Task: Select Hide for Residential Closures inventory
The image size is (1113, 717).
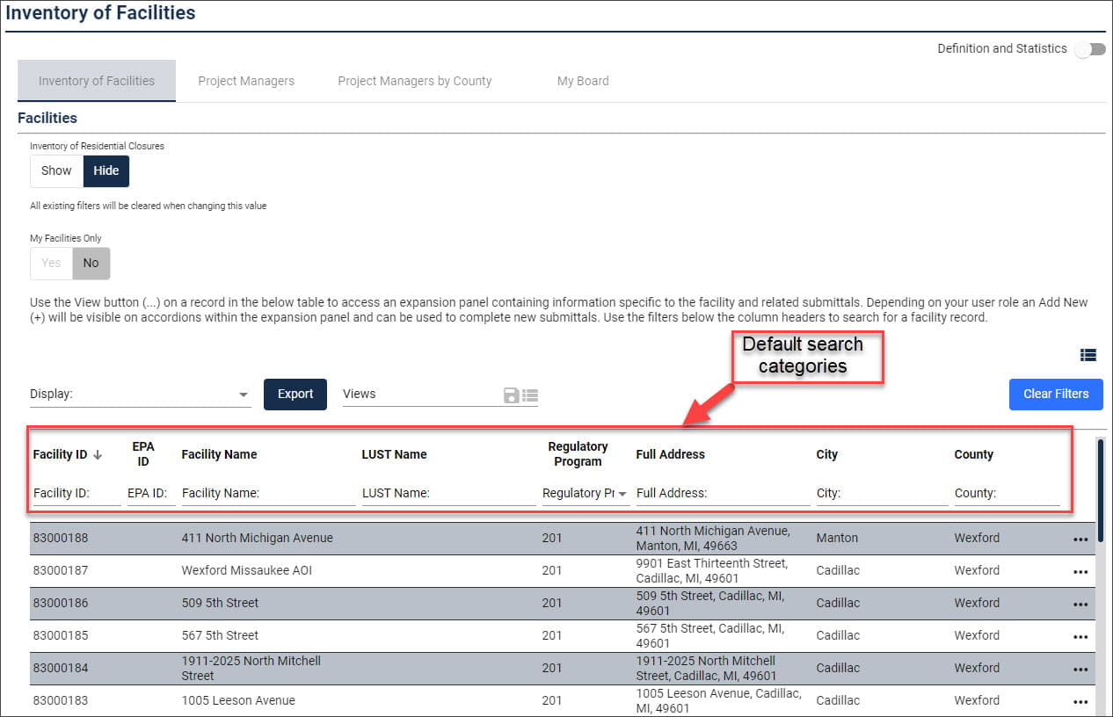Action: pyautogui.click(x=106, y=171)
